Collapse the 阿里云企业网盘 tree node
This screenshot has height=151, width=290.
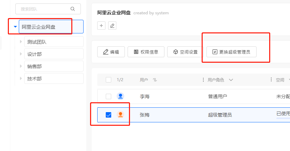point(15,27)
